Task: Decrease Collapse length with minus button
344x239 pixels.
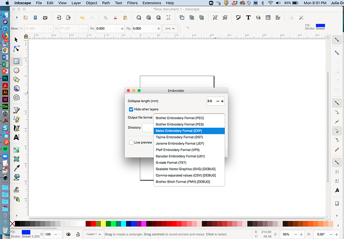Action: [x=218, y=101]
